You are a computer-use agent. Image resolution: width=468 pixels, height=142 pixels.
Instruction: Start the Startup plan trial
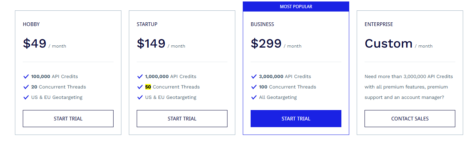pos(182,119)
